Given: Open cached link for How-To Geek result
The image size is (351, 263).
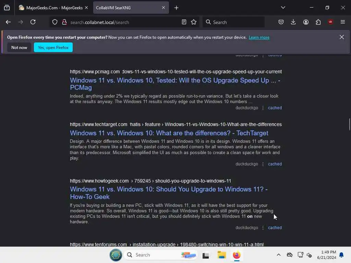Looking at the screenshot, I should click(275, 228).
